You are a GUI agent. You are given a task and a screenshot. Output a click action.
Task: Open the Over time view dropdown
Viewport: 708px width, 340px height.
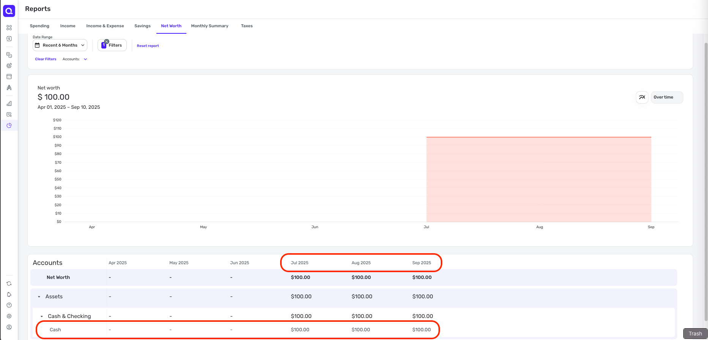point(667,97)
